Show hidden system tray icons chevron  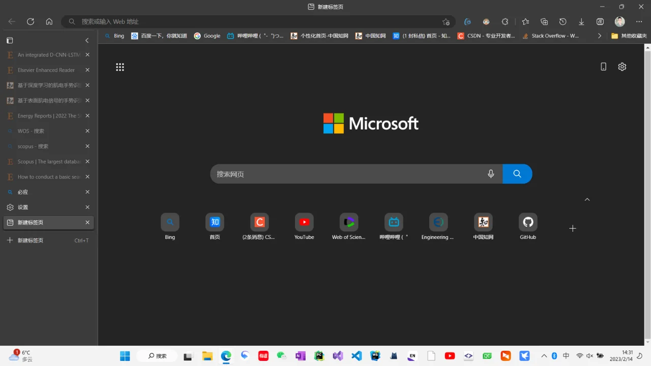click(544, 356)
